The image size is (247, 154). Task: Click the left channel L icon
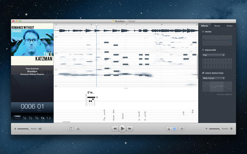(x=204, y=40)
